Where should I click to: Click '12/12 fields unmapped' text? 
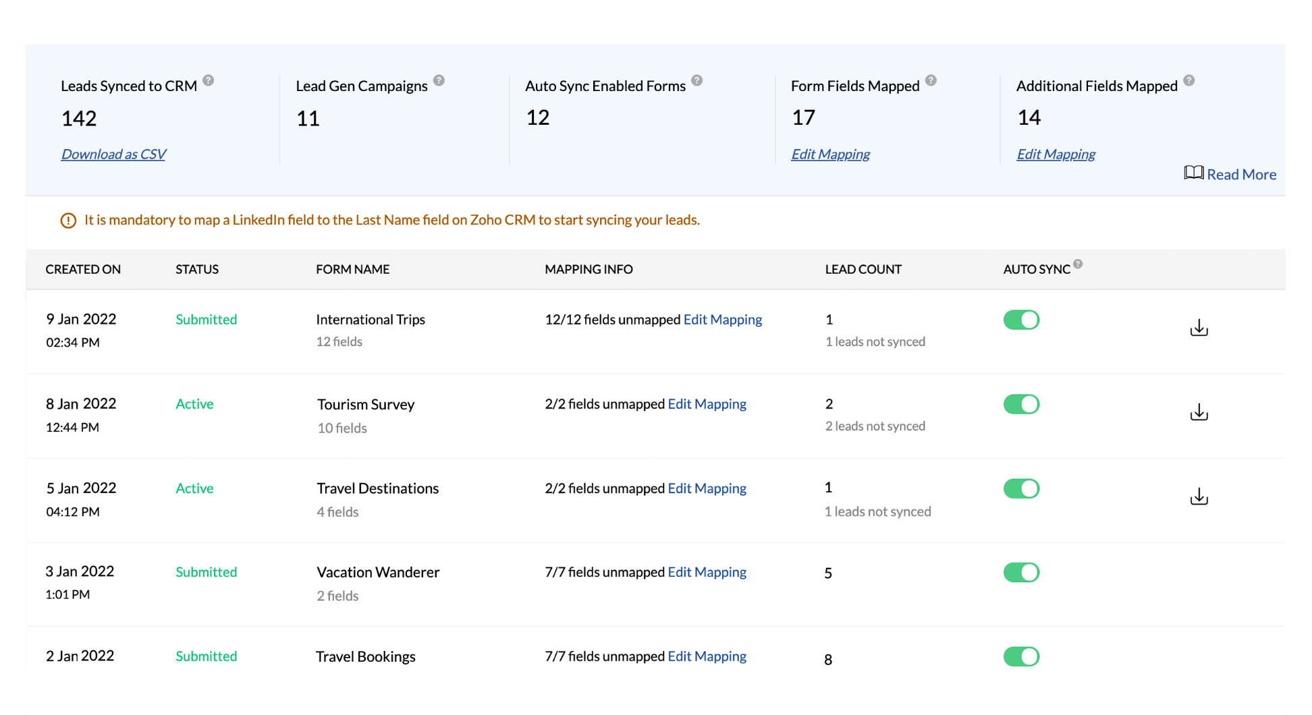(x=613, y=319)
